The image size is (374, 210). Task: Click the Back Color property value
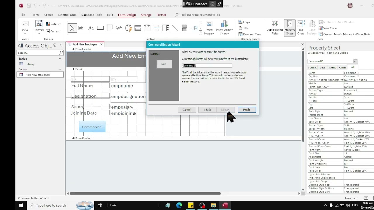click(x=359, y=122)
